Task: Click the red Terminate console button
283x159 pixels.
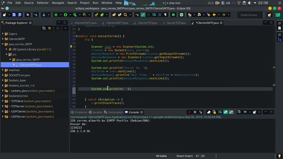Action: (189, 112)
